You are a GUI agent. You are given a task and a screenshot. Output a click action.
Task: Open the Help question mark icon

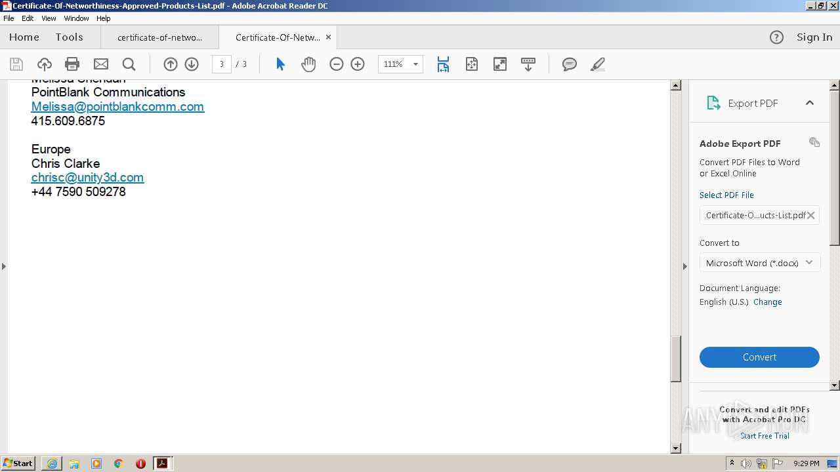point(776,37)
